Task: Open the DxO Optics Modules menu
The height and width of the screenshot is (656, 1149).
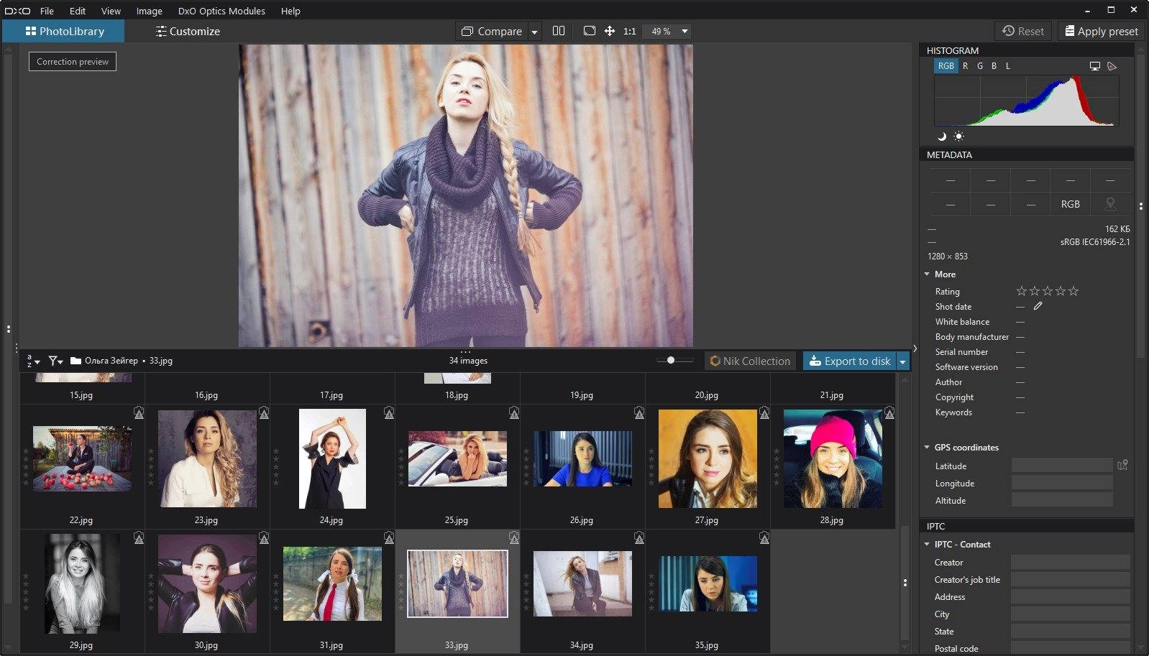Action: coord(221,11)
